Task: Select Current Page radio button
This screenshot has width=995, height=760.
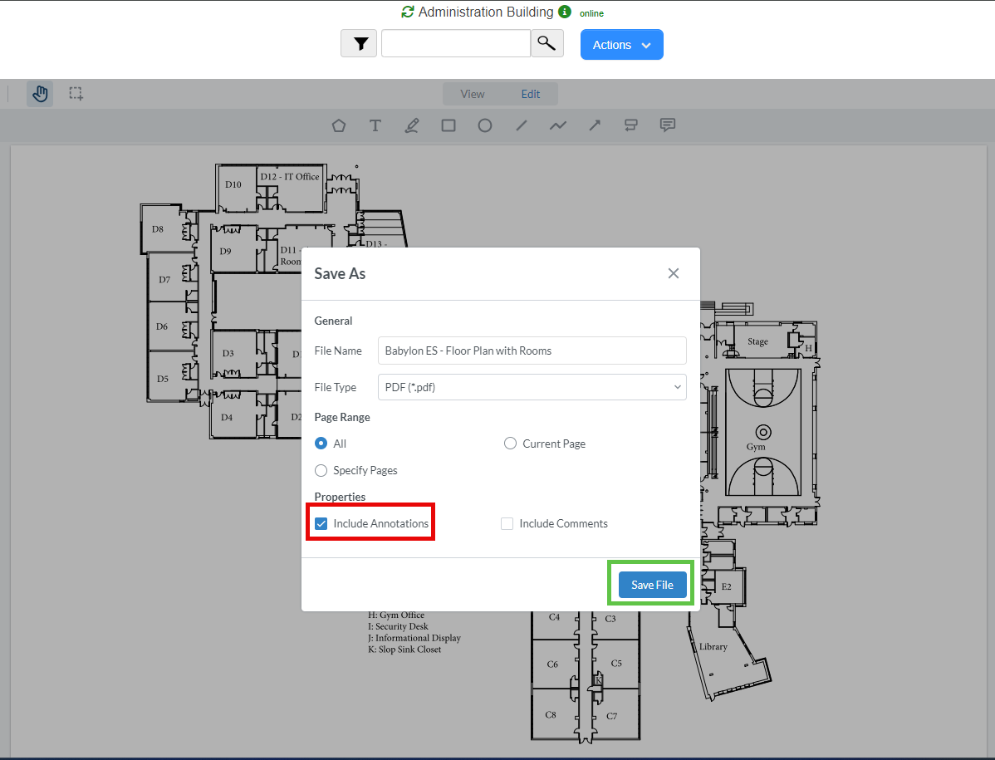Action: pos(511,444)
